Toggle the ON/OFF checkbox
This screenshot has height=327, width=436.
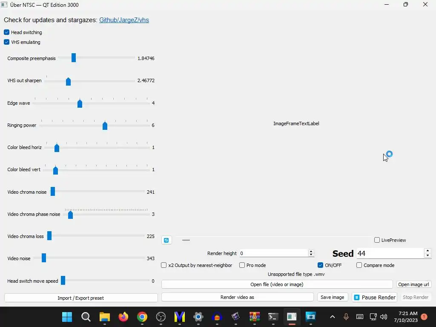tap(320, 265)
